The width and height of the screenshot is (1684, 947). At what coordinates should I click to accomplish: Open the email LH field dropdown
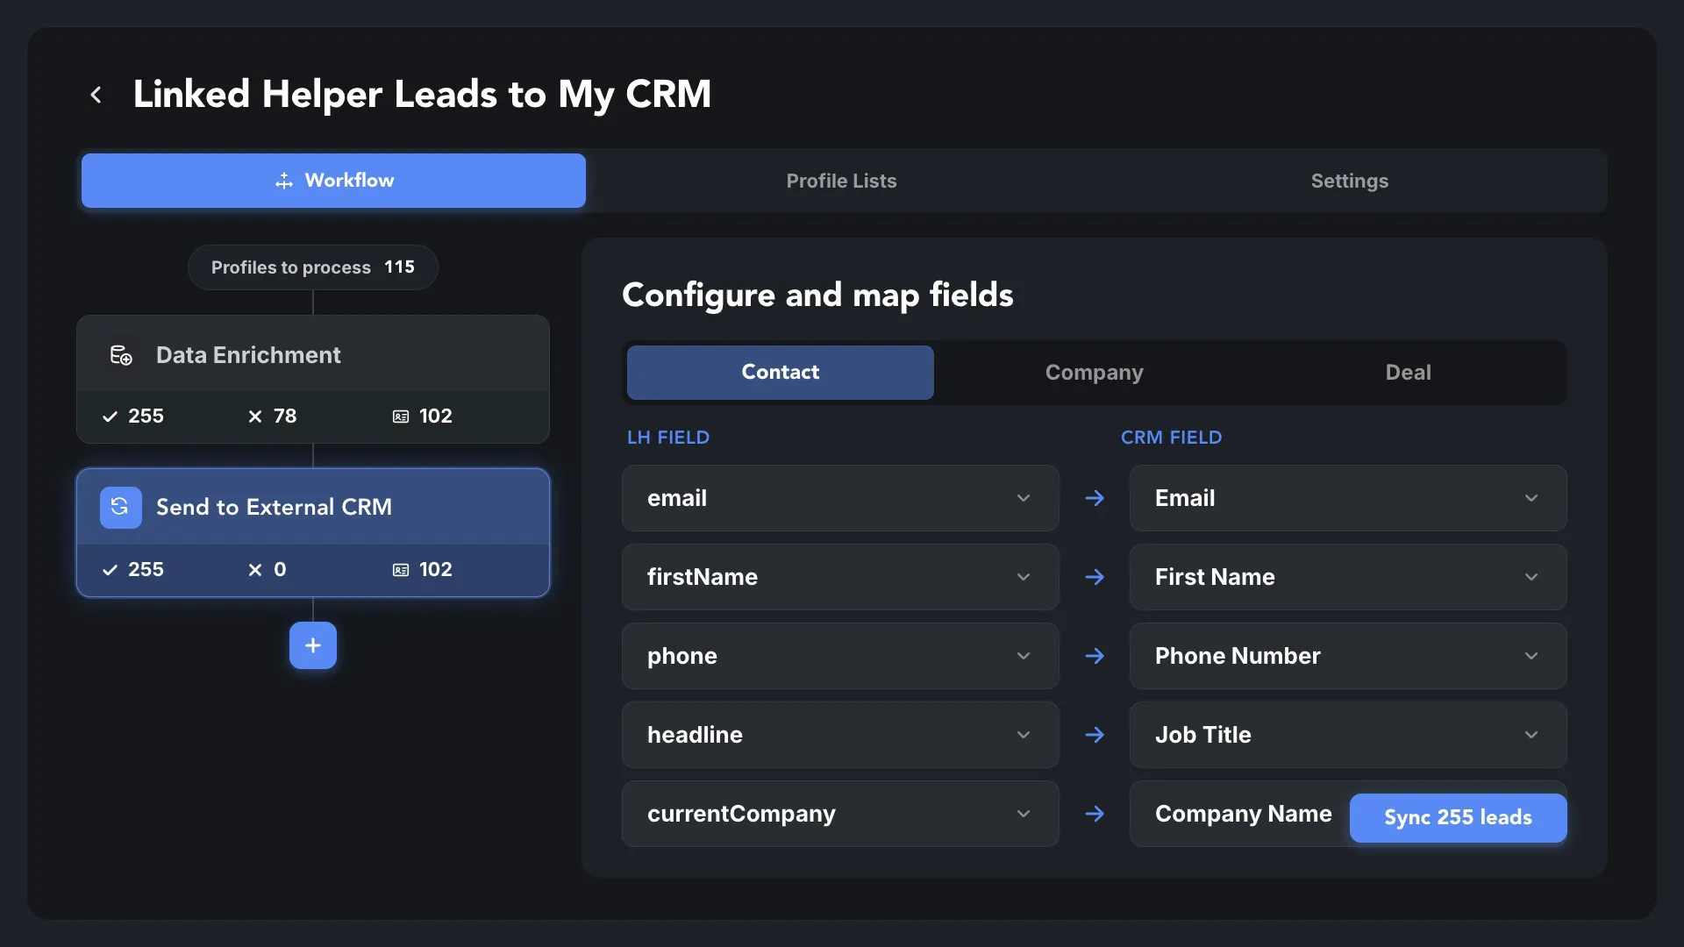point(840,498)
